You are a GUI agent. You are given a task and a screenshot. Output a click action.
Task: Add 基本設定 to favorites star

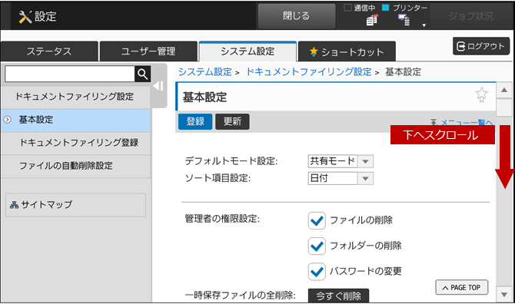click(x=481, y=95)
